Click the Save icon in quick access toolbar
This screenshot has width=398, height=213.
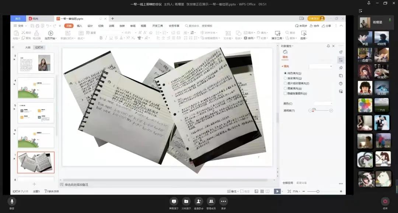[x=32, y=26]
